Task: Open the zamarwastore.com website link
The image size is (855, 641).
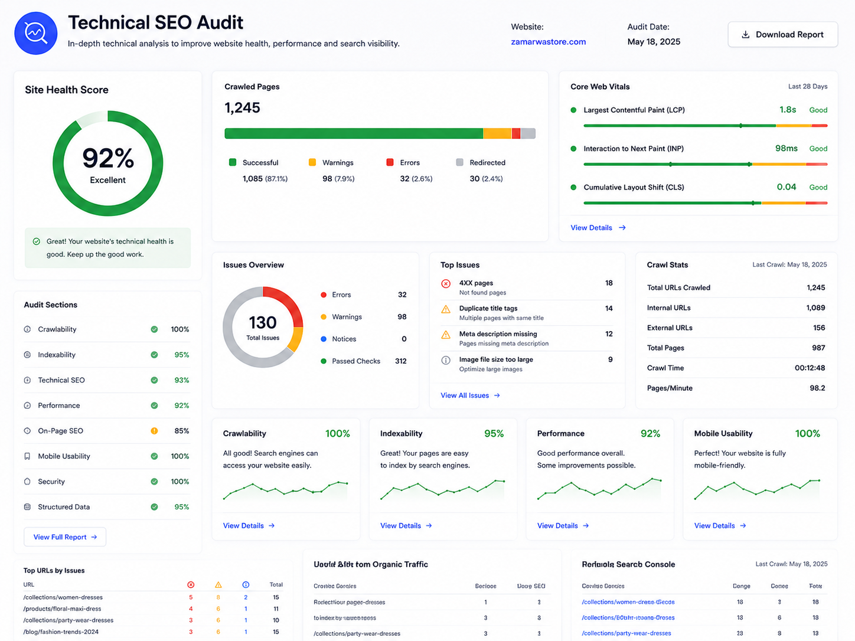Action: (549, 42)
